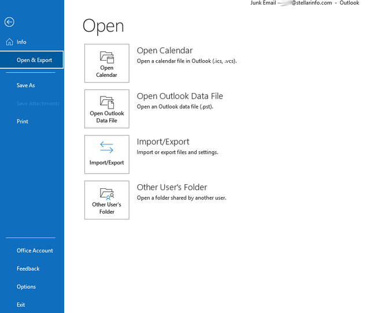Click the Other User's Folder icon tile
The image size is (370, 313).
pos(107,200)
